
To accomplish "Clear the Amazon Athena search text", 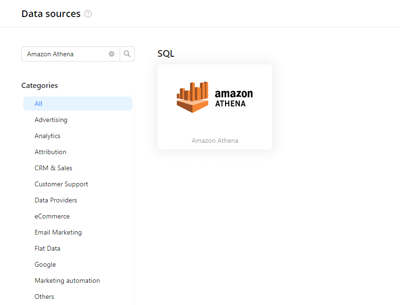I will coord(112,54).
